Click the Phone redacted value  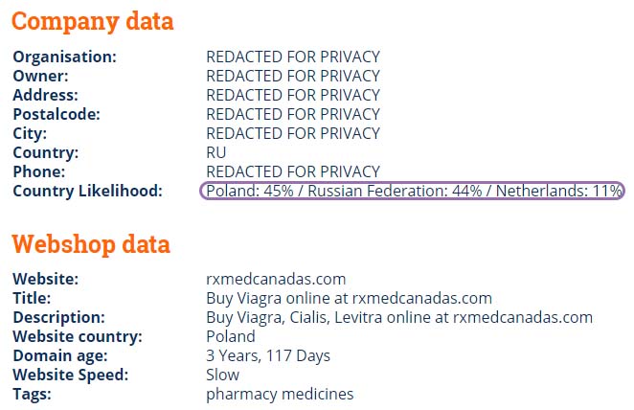[293, 171]
